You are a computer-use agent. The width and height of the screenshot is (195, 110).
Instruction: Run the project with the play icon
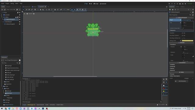(x=169, y=4)
